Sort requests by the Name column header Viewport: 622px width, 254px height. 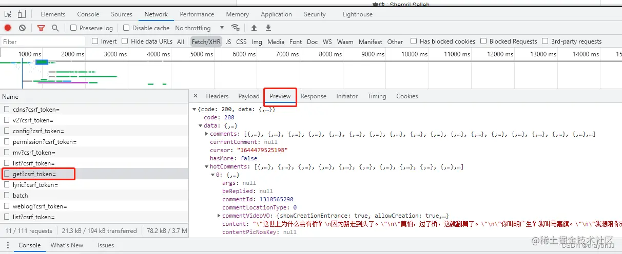click(94, 96)
